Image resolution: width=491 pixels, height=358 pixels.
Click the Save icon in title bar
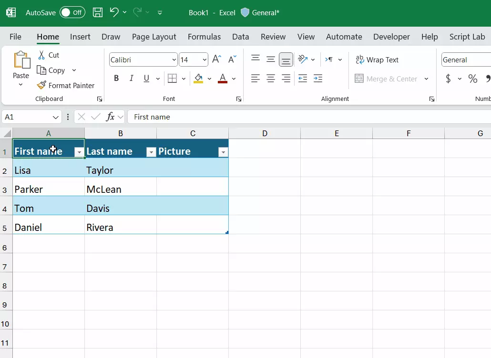click(97, 13)
